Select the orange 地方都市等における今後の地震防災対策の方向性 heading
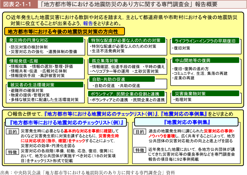Viewport: 247px width, 175px height. point(65,32)
